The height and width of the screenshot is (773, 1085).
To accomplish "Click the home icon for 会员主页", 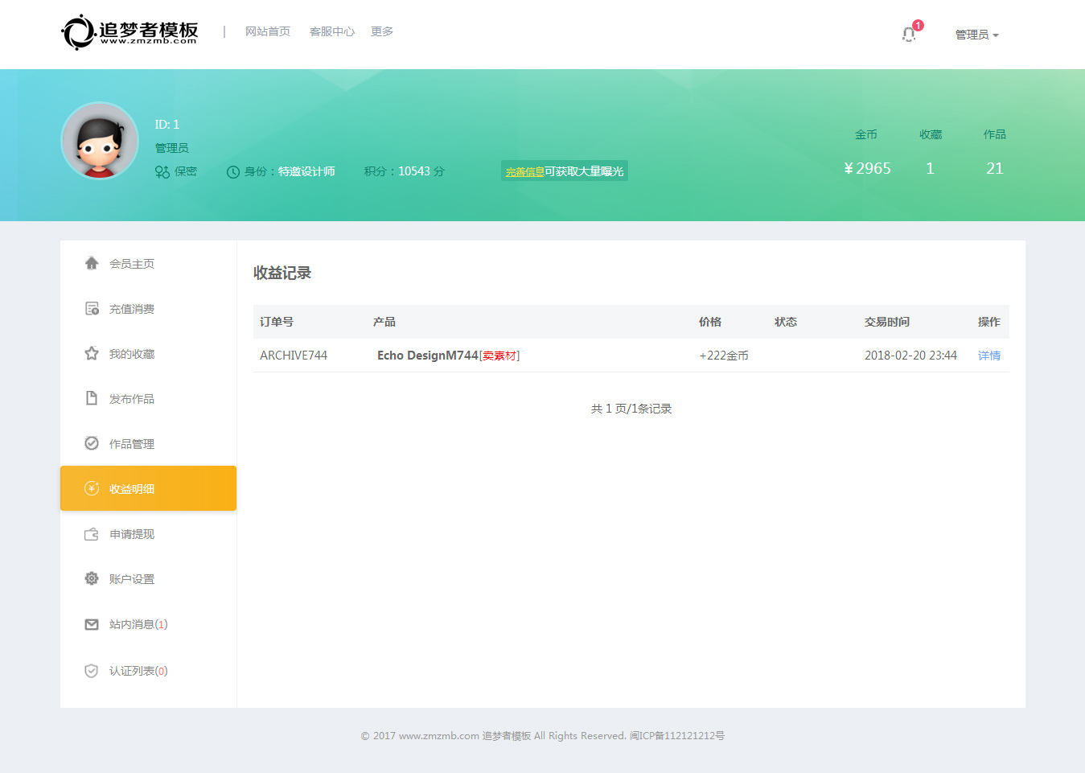I will click(92, 263).
